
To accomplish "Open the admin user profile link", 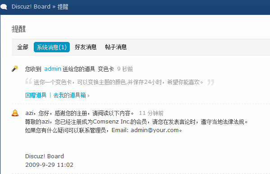I will (x=53, y=69).
